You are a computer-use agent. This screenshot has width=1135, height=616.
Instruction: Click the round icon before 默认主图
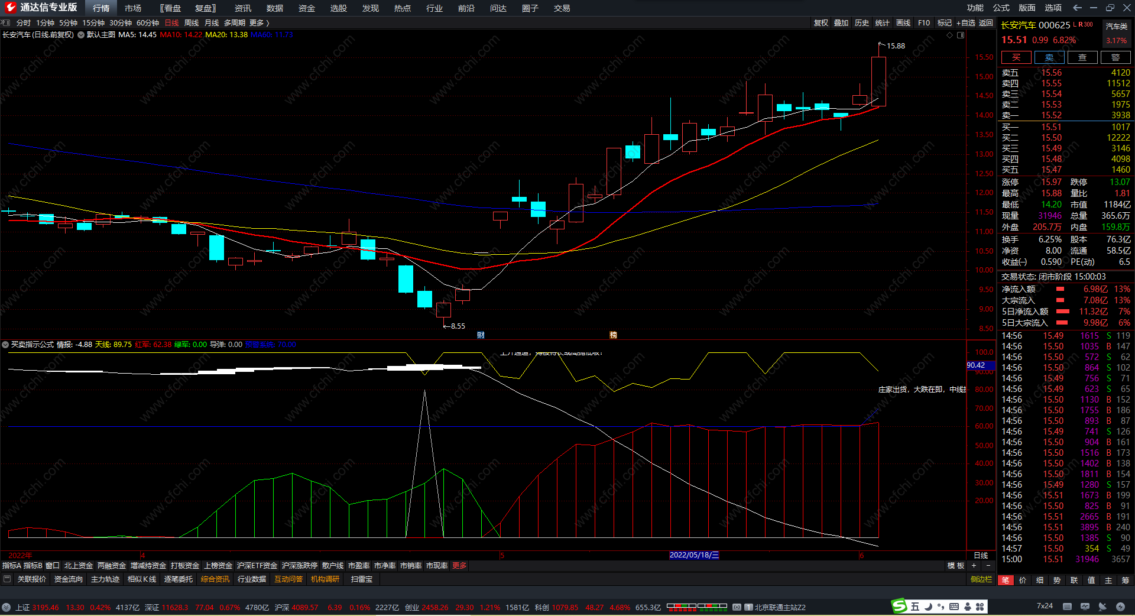pos(81,35)
